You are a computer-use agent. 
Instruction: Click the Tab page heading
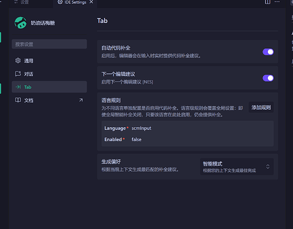[x=102, y=21]
